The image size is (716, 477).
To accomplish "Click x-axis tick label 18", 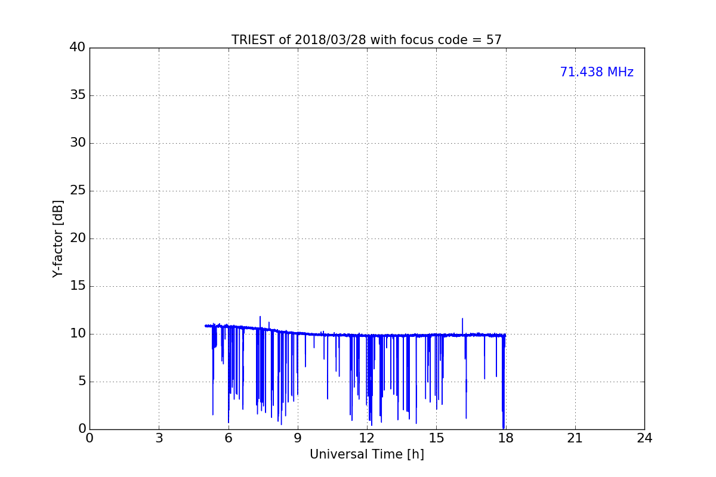I will (506, 438).
